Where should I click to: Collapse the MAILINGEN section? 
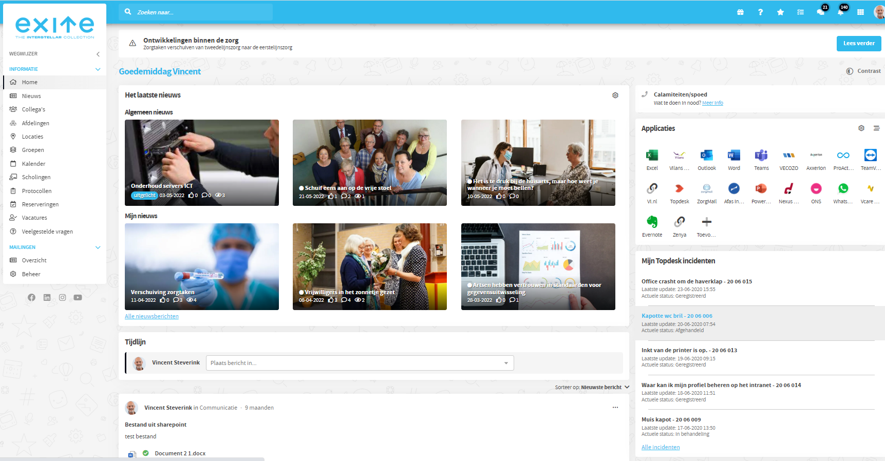(98, 247)
